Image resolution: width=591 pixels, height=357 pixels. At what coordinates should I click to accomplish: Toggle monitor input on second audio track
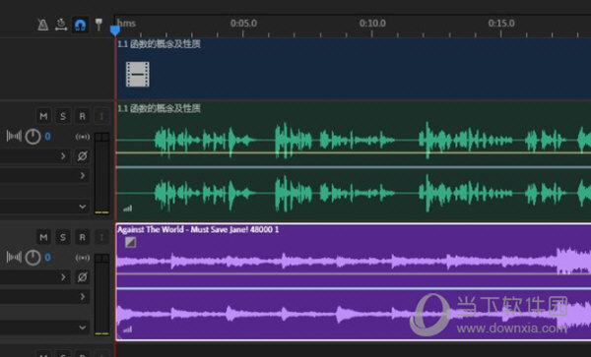[x=101, y=237]
